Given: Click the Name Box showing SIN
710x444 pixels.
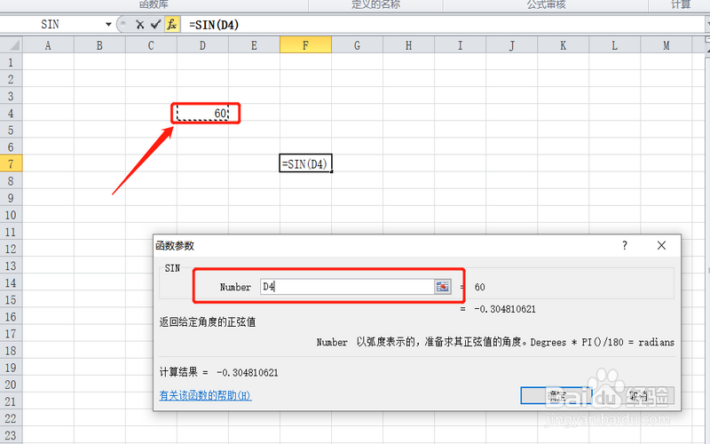Looking at the screenshot, I should pyautogui.click(x=51, y=25).
